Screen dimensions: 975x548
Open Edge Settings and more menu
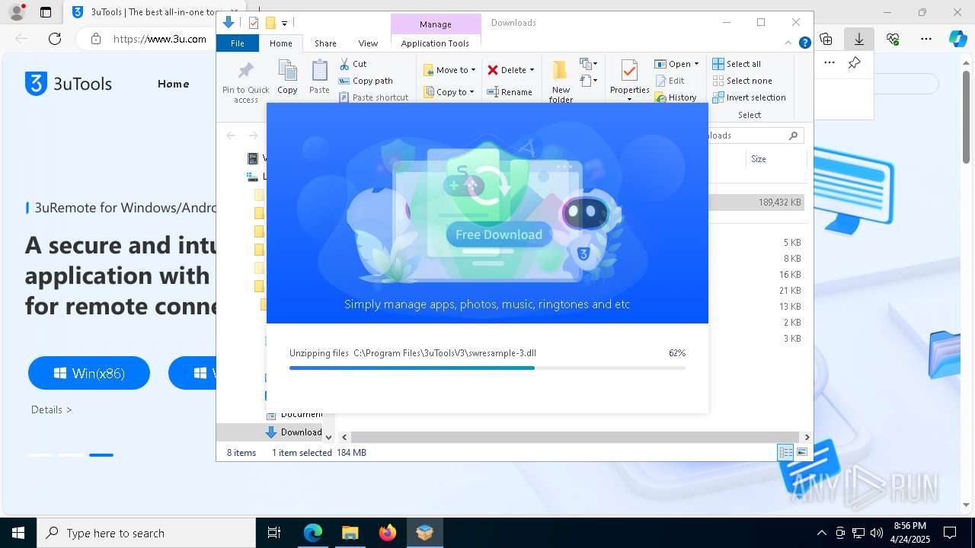pyautogui.click(x=926, y=39)
